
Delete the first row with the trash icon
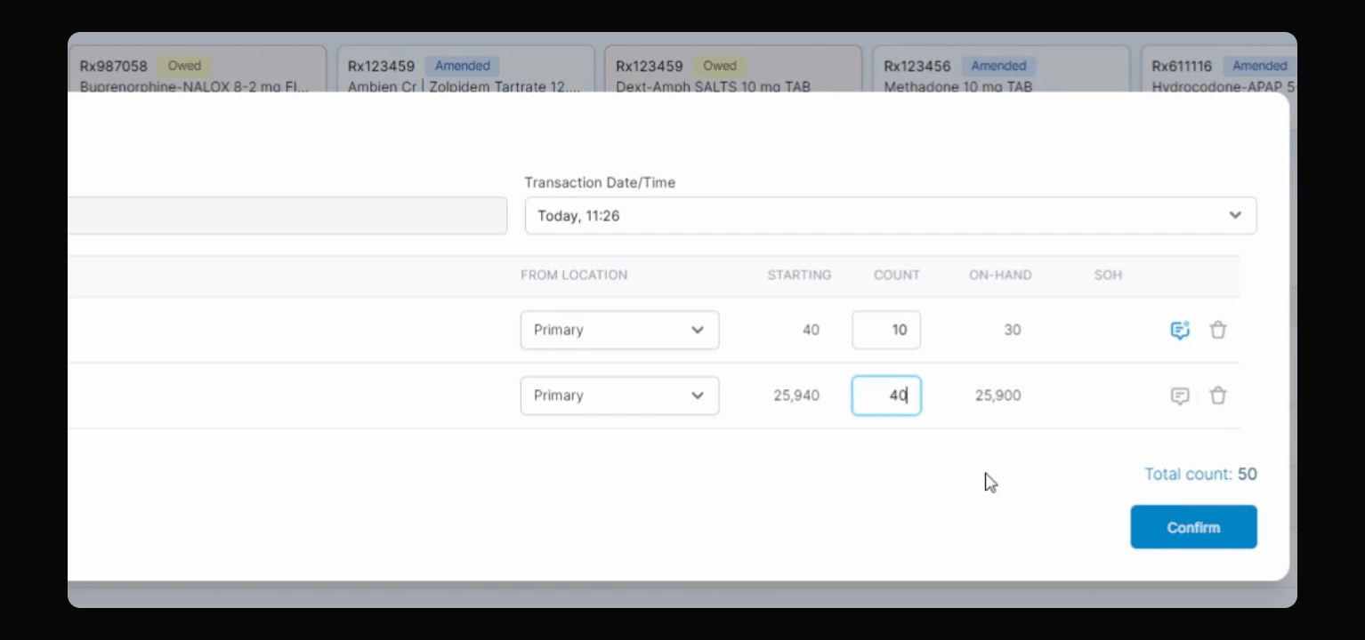[1218, 330]
